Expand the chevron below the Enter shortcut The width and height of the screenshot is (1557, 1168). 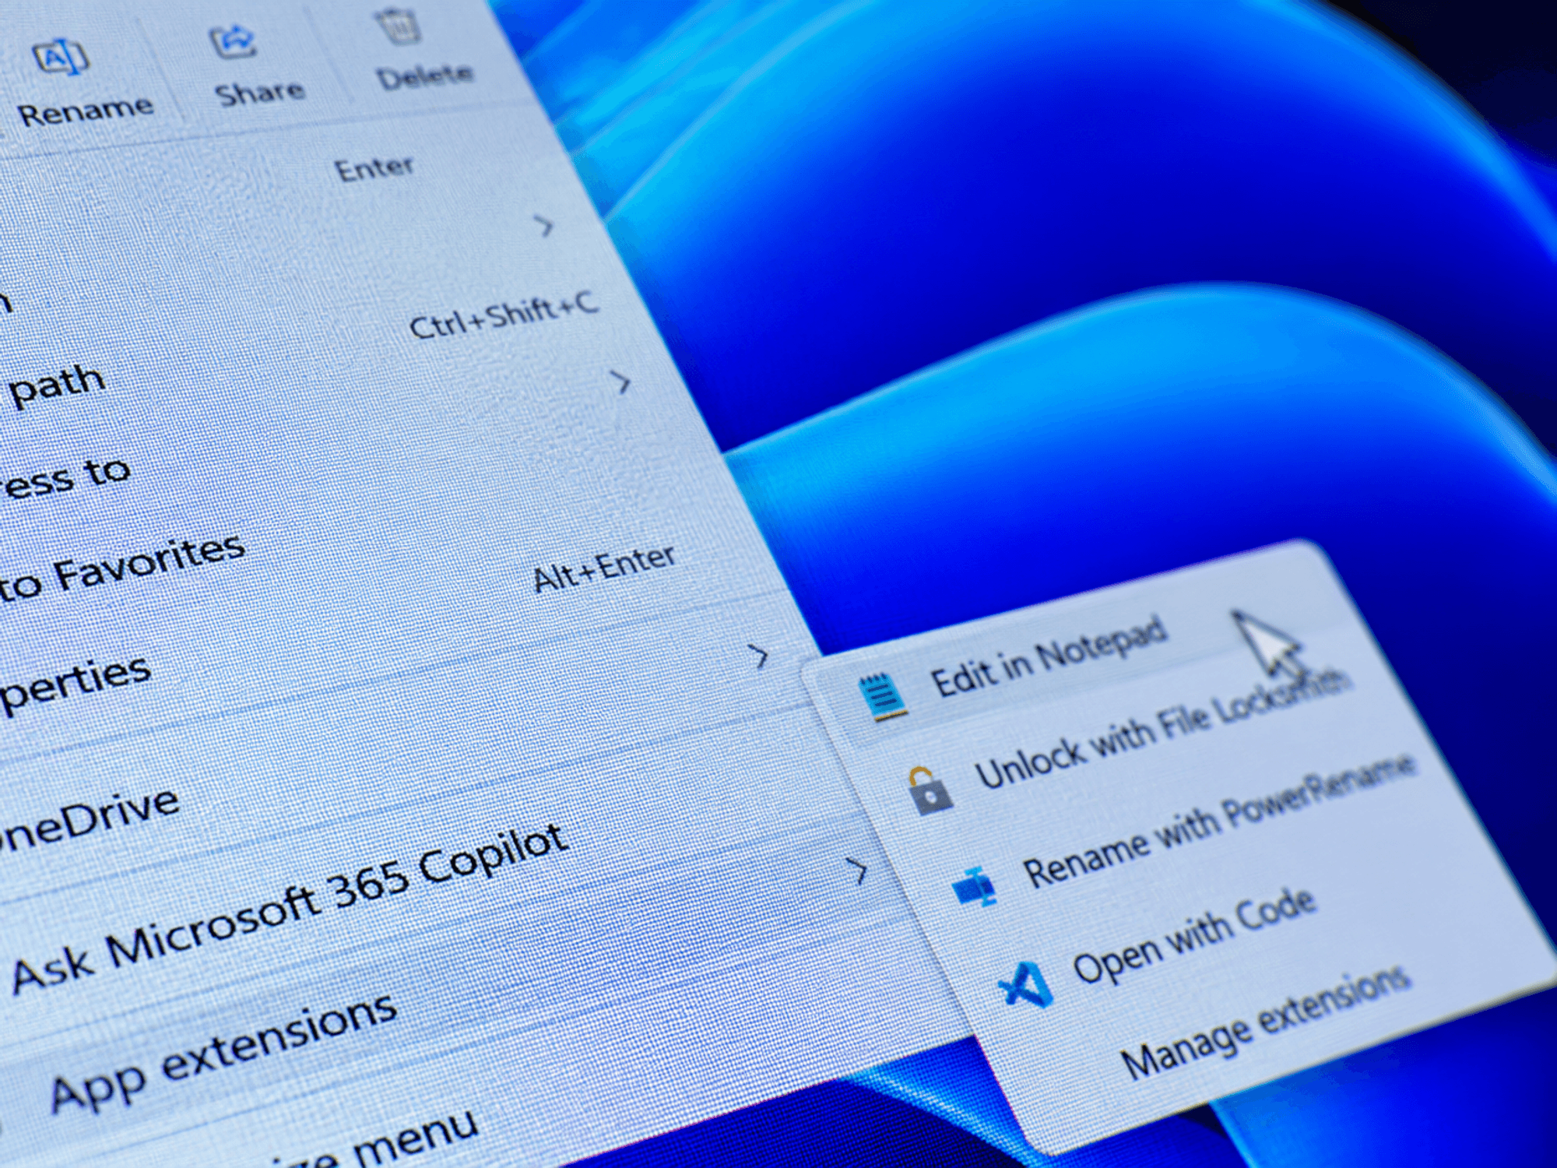coord(545,227)
